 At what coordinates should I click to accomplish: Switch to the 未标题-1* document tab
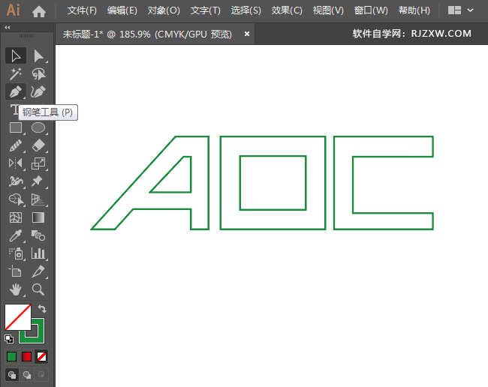[147, 34]
